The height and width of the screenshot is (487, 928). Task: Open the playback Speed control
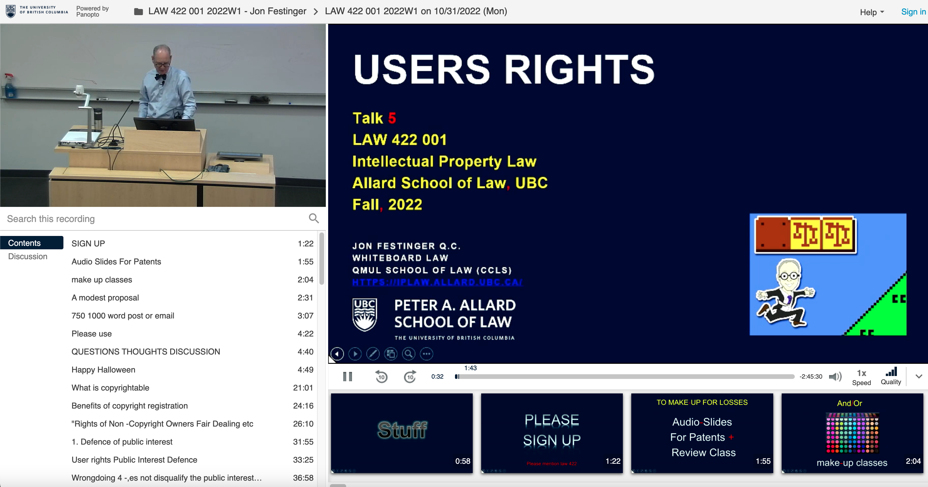[861, 377]
